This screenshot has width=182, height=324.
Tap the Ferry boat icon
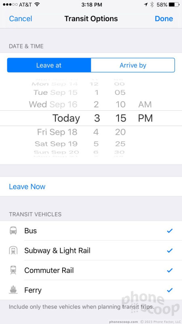pos(13,290)
